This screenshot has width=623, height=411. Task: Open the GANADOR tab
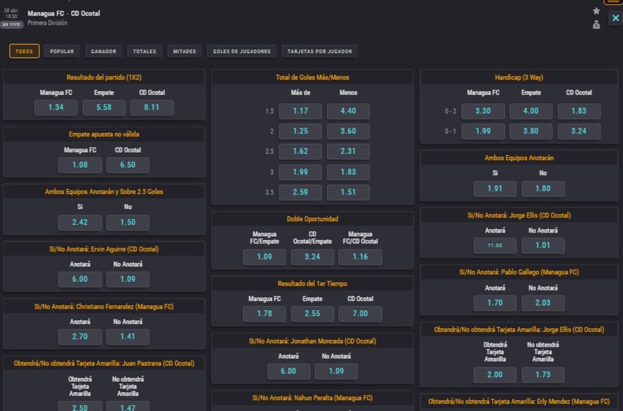[103, 51]
